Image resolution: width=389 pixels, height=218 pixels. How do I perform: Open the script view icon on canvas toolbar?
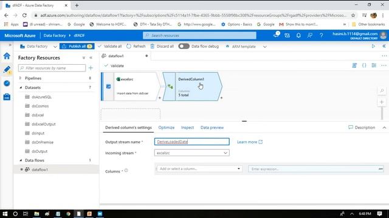pos(354,65)
